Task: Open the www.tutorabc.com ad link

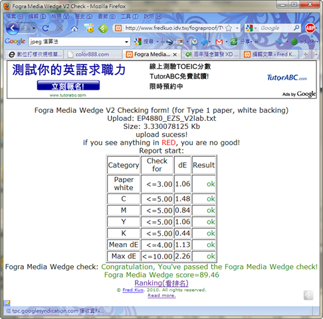Action: (68, 95)
